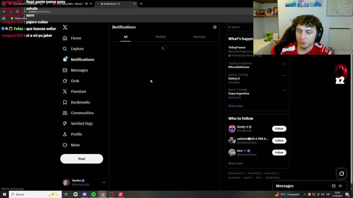Open the Windows notification center
This screenshot has height=198, width=353.
point(347,194)
